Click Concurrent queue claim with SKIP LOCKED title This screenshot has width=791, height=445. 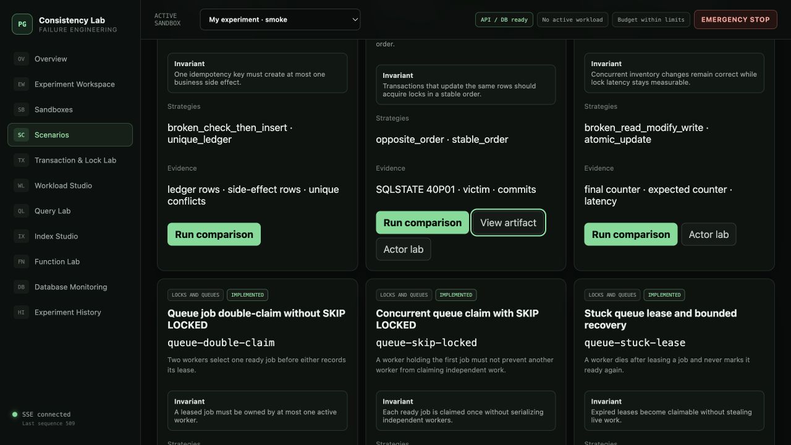[x=457, y=319]
